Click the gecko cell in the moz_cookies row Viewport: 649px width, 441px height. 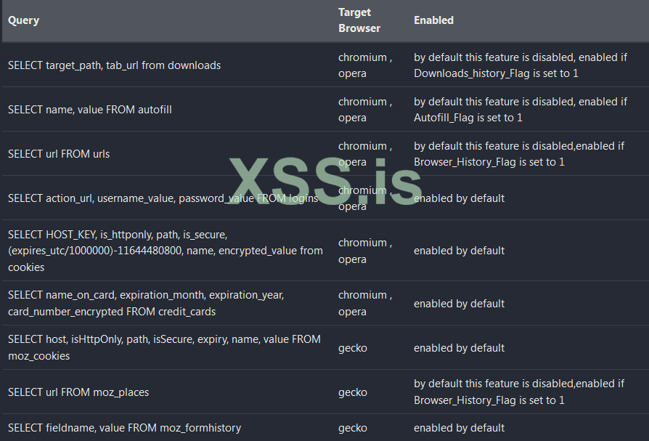(x=353, y=348)
